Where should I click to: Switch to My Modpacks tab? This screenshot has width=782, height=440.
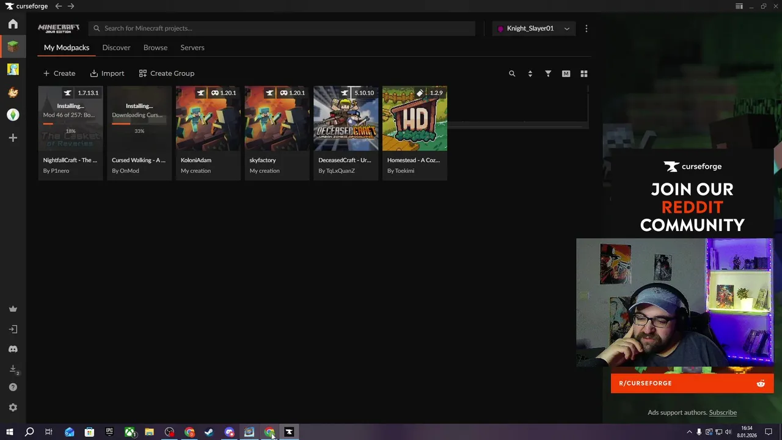point(67,48)
